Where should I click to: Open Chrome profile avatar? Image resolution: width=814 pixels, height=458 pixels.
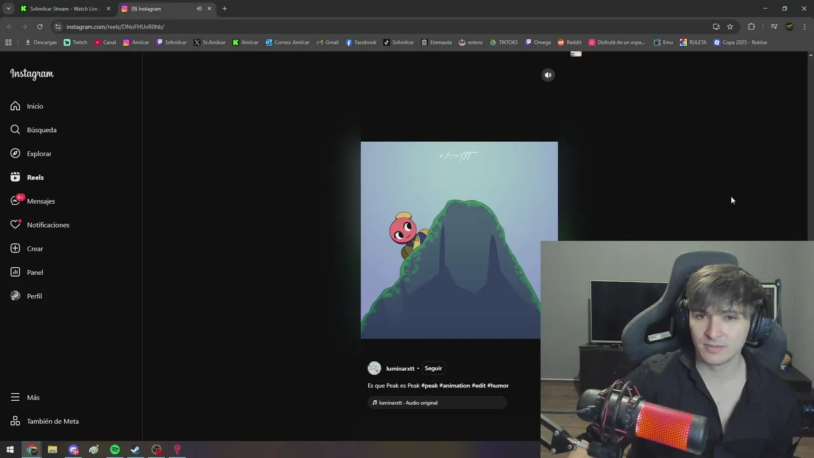tap(789, 27)
